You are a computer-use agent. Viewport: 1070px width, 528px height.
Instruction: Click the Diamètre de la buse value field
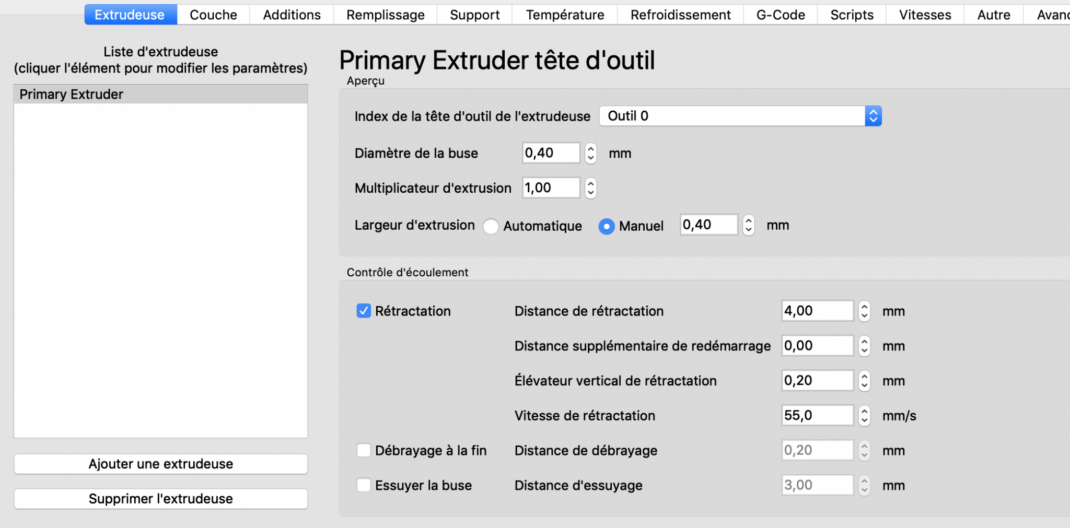point(551,153)
